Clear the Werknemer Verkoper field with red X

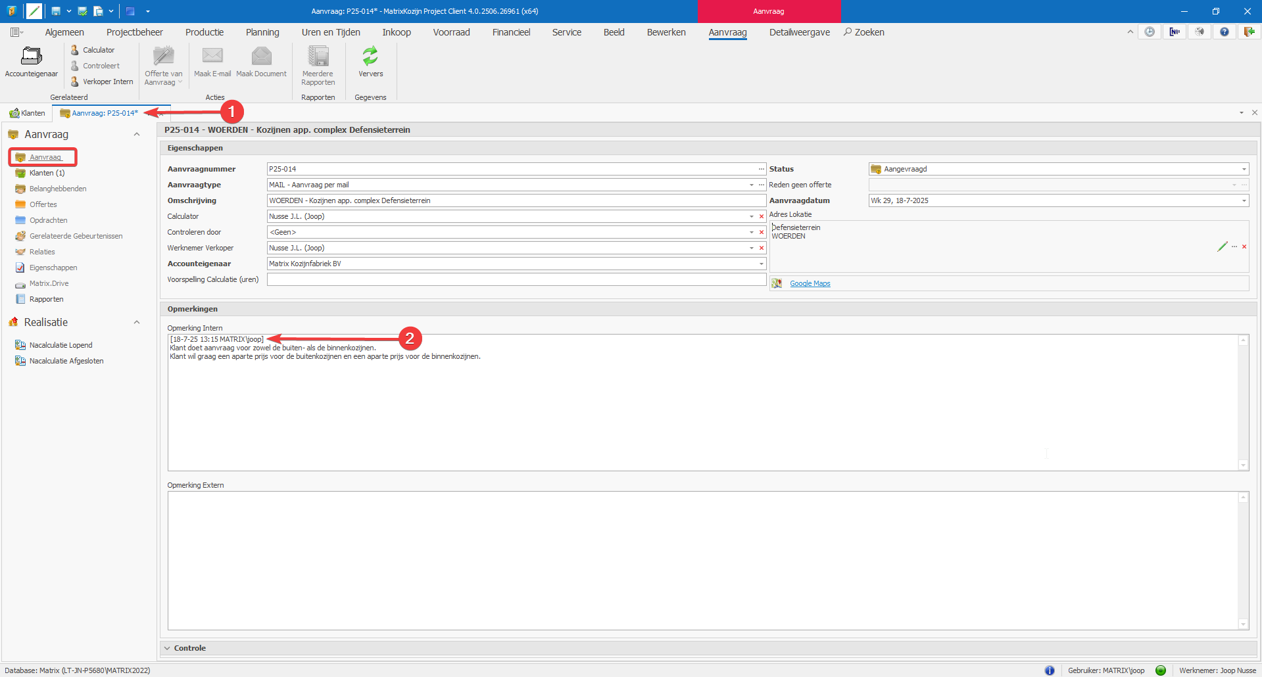coord(762,248)
